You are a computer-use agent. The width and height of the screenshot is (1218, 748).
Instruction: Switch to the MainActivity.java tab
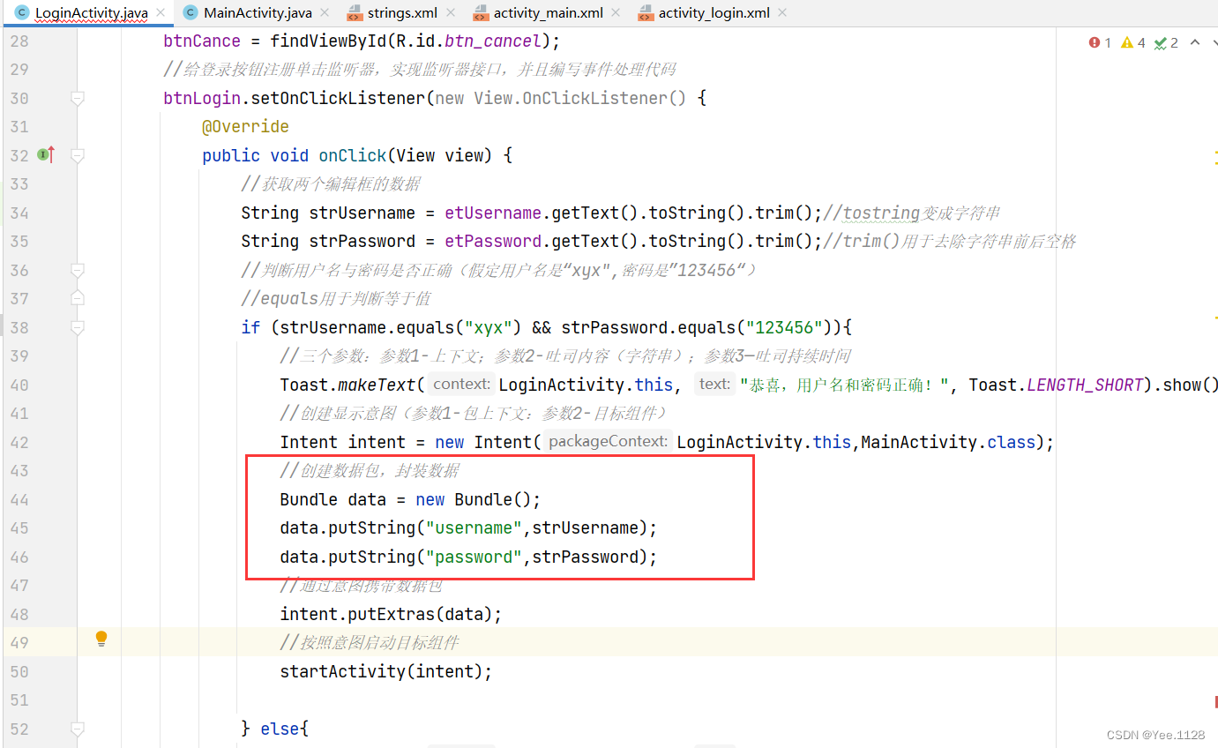point(258,13)
